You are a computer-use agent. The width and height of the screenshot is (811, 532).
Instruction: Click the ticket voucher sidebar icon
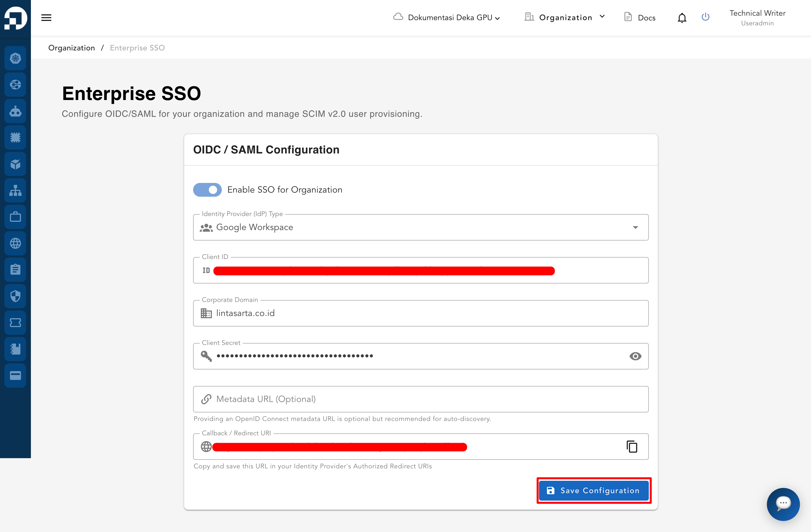[15, 322]
